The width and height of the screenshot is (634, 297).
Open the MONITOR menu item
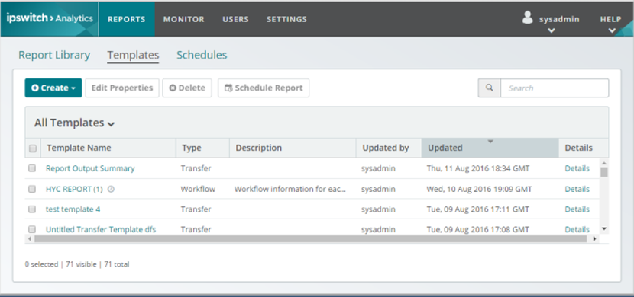[x=183, y=19]
